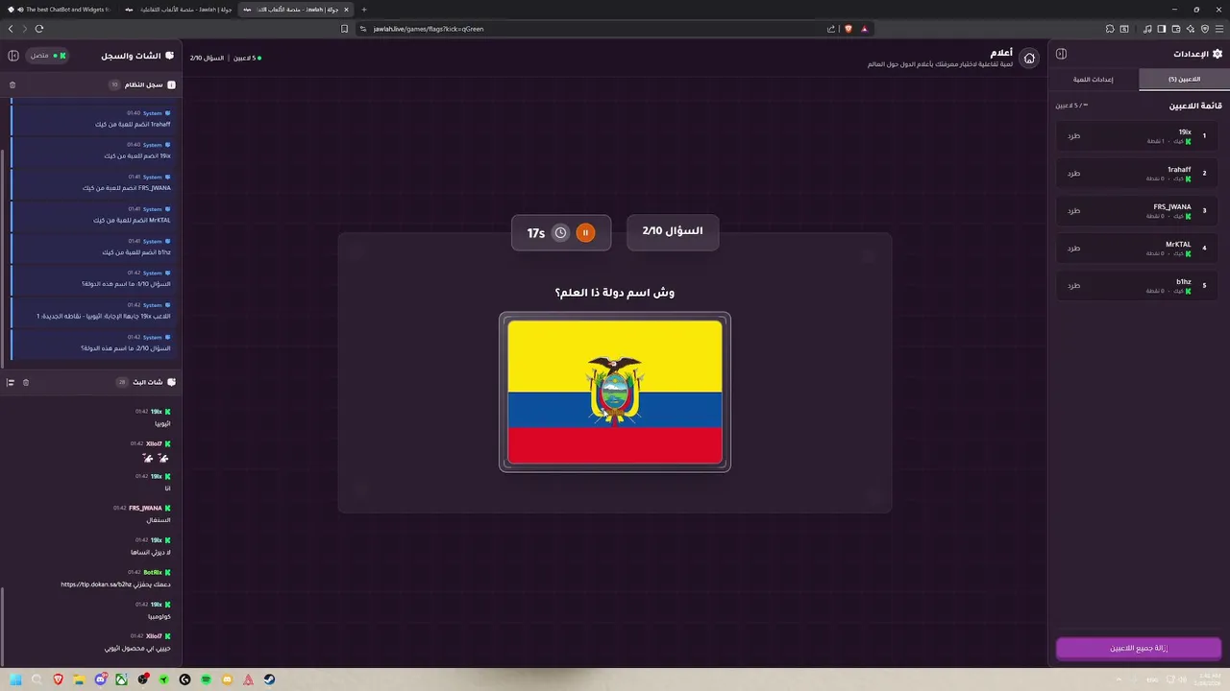
Task: Open Brave from the taskbar
Action: 58,679
